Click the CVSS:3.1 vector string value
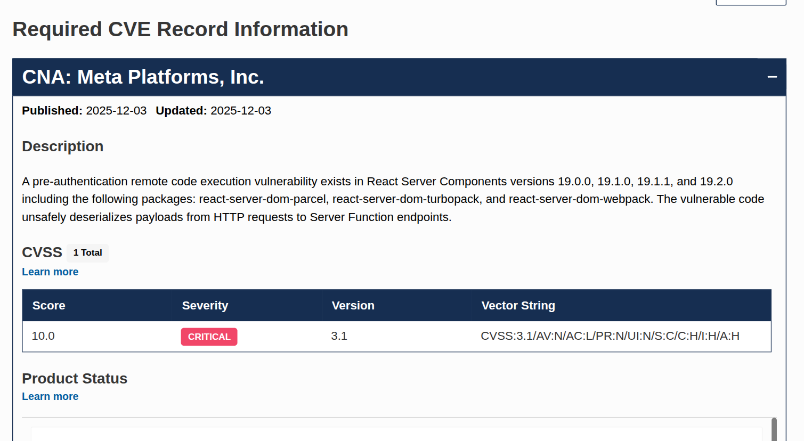The width and height of the screenshot is (804, 441). click(610, 336)
